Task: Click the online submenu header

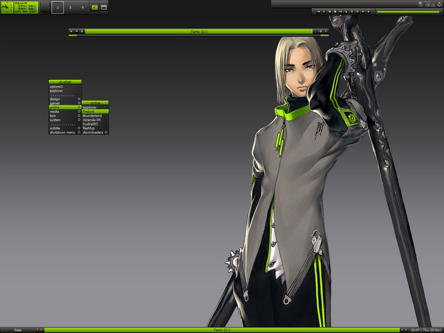Action: pos(95,103)
